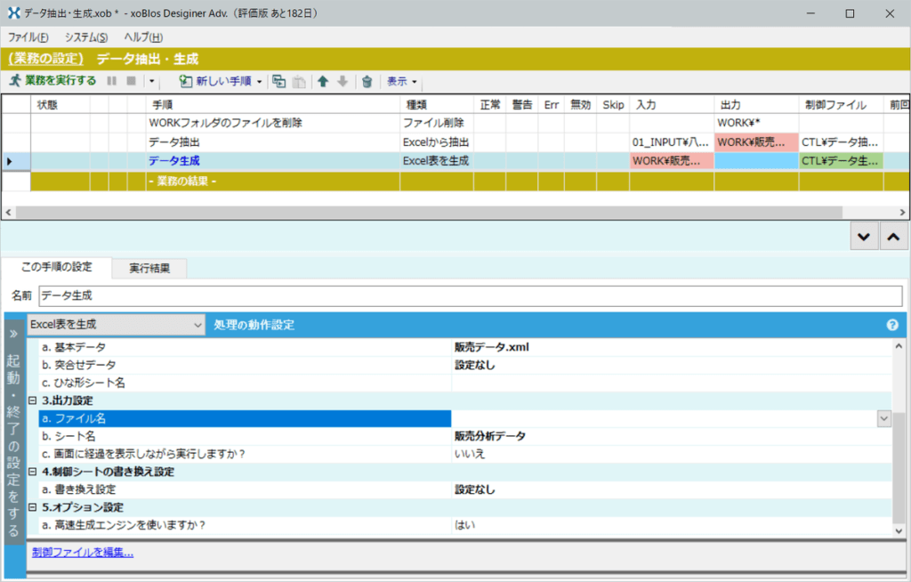Open help with the blue question mark icon
Screen dimensions: 911x582
(x=892, y=325)
